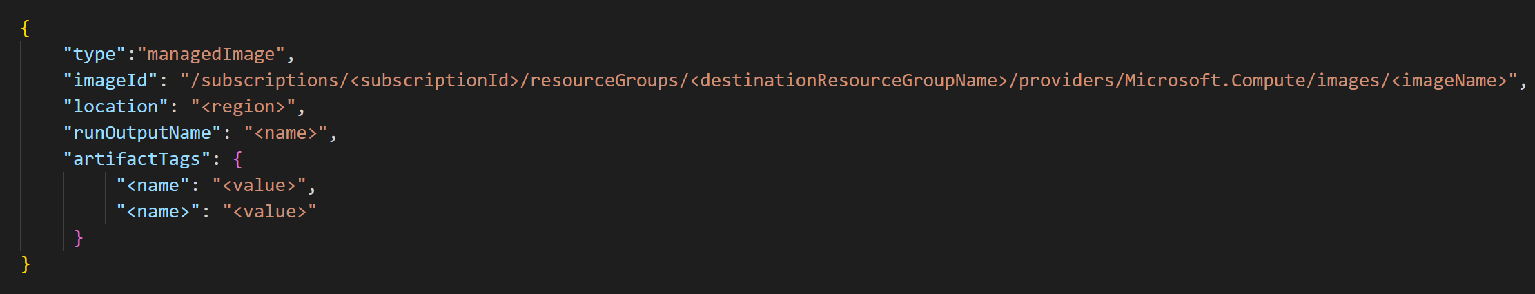This screenshot has width=1535, height=294.
Task: Click the "runOutputName" key
Action: [142, 133]
